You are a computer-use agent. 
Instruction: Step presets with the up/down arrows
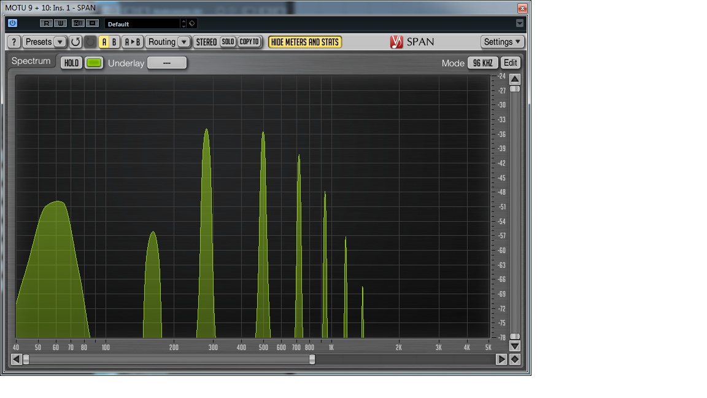[x=184, y=23]
